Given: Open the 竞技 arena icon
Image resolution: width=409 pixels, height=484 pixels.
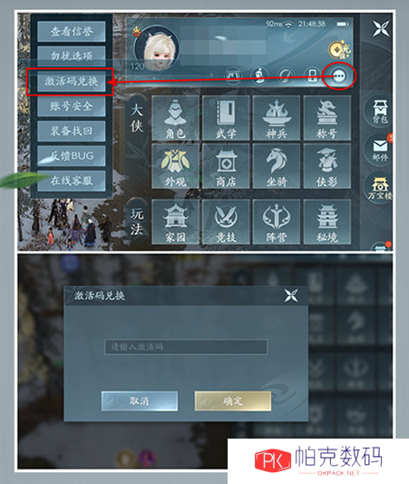Looking at the screenshot, I should 226,222.
